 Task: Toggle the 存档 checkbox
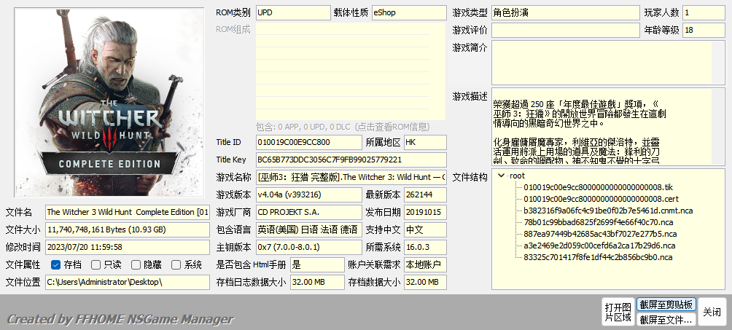click(56, 264)
